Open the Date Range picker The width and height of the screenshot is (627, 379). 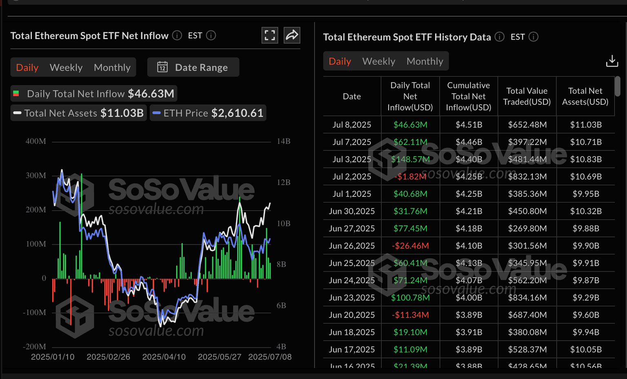tap(193, 67)
